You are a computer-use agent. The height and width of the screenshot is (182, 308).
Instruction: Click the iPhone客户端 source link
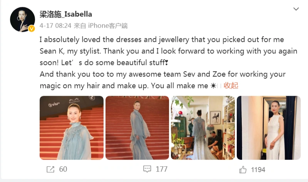coord(108,25)
